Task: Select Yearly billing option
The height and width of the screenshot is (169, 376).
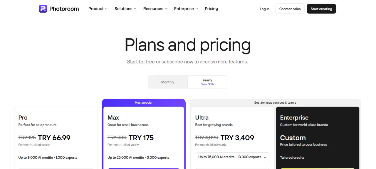Action: (x=207, y=82)
